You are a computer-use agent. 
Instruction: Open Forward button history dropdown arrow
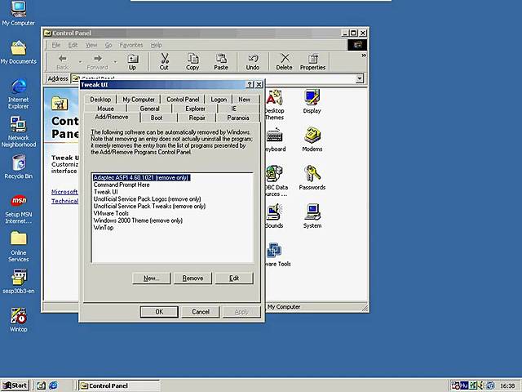click(x=115, y=62)
